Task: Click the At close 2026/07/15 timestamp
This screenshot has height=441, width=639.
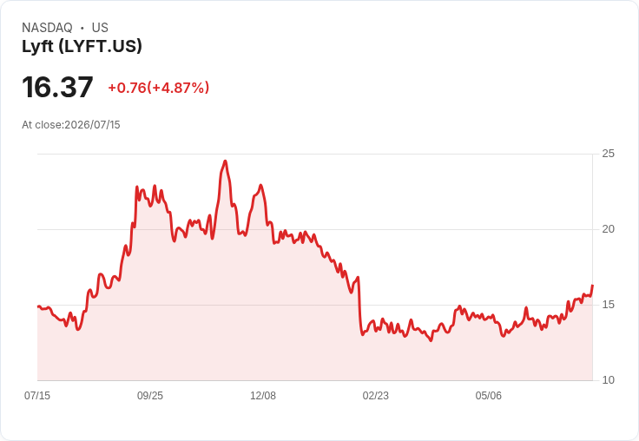Action: coord(71,125)
